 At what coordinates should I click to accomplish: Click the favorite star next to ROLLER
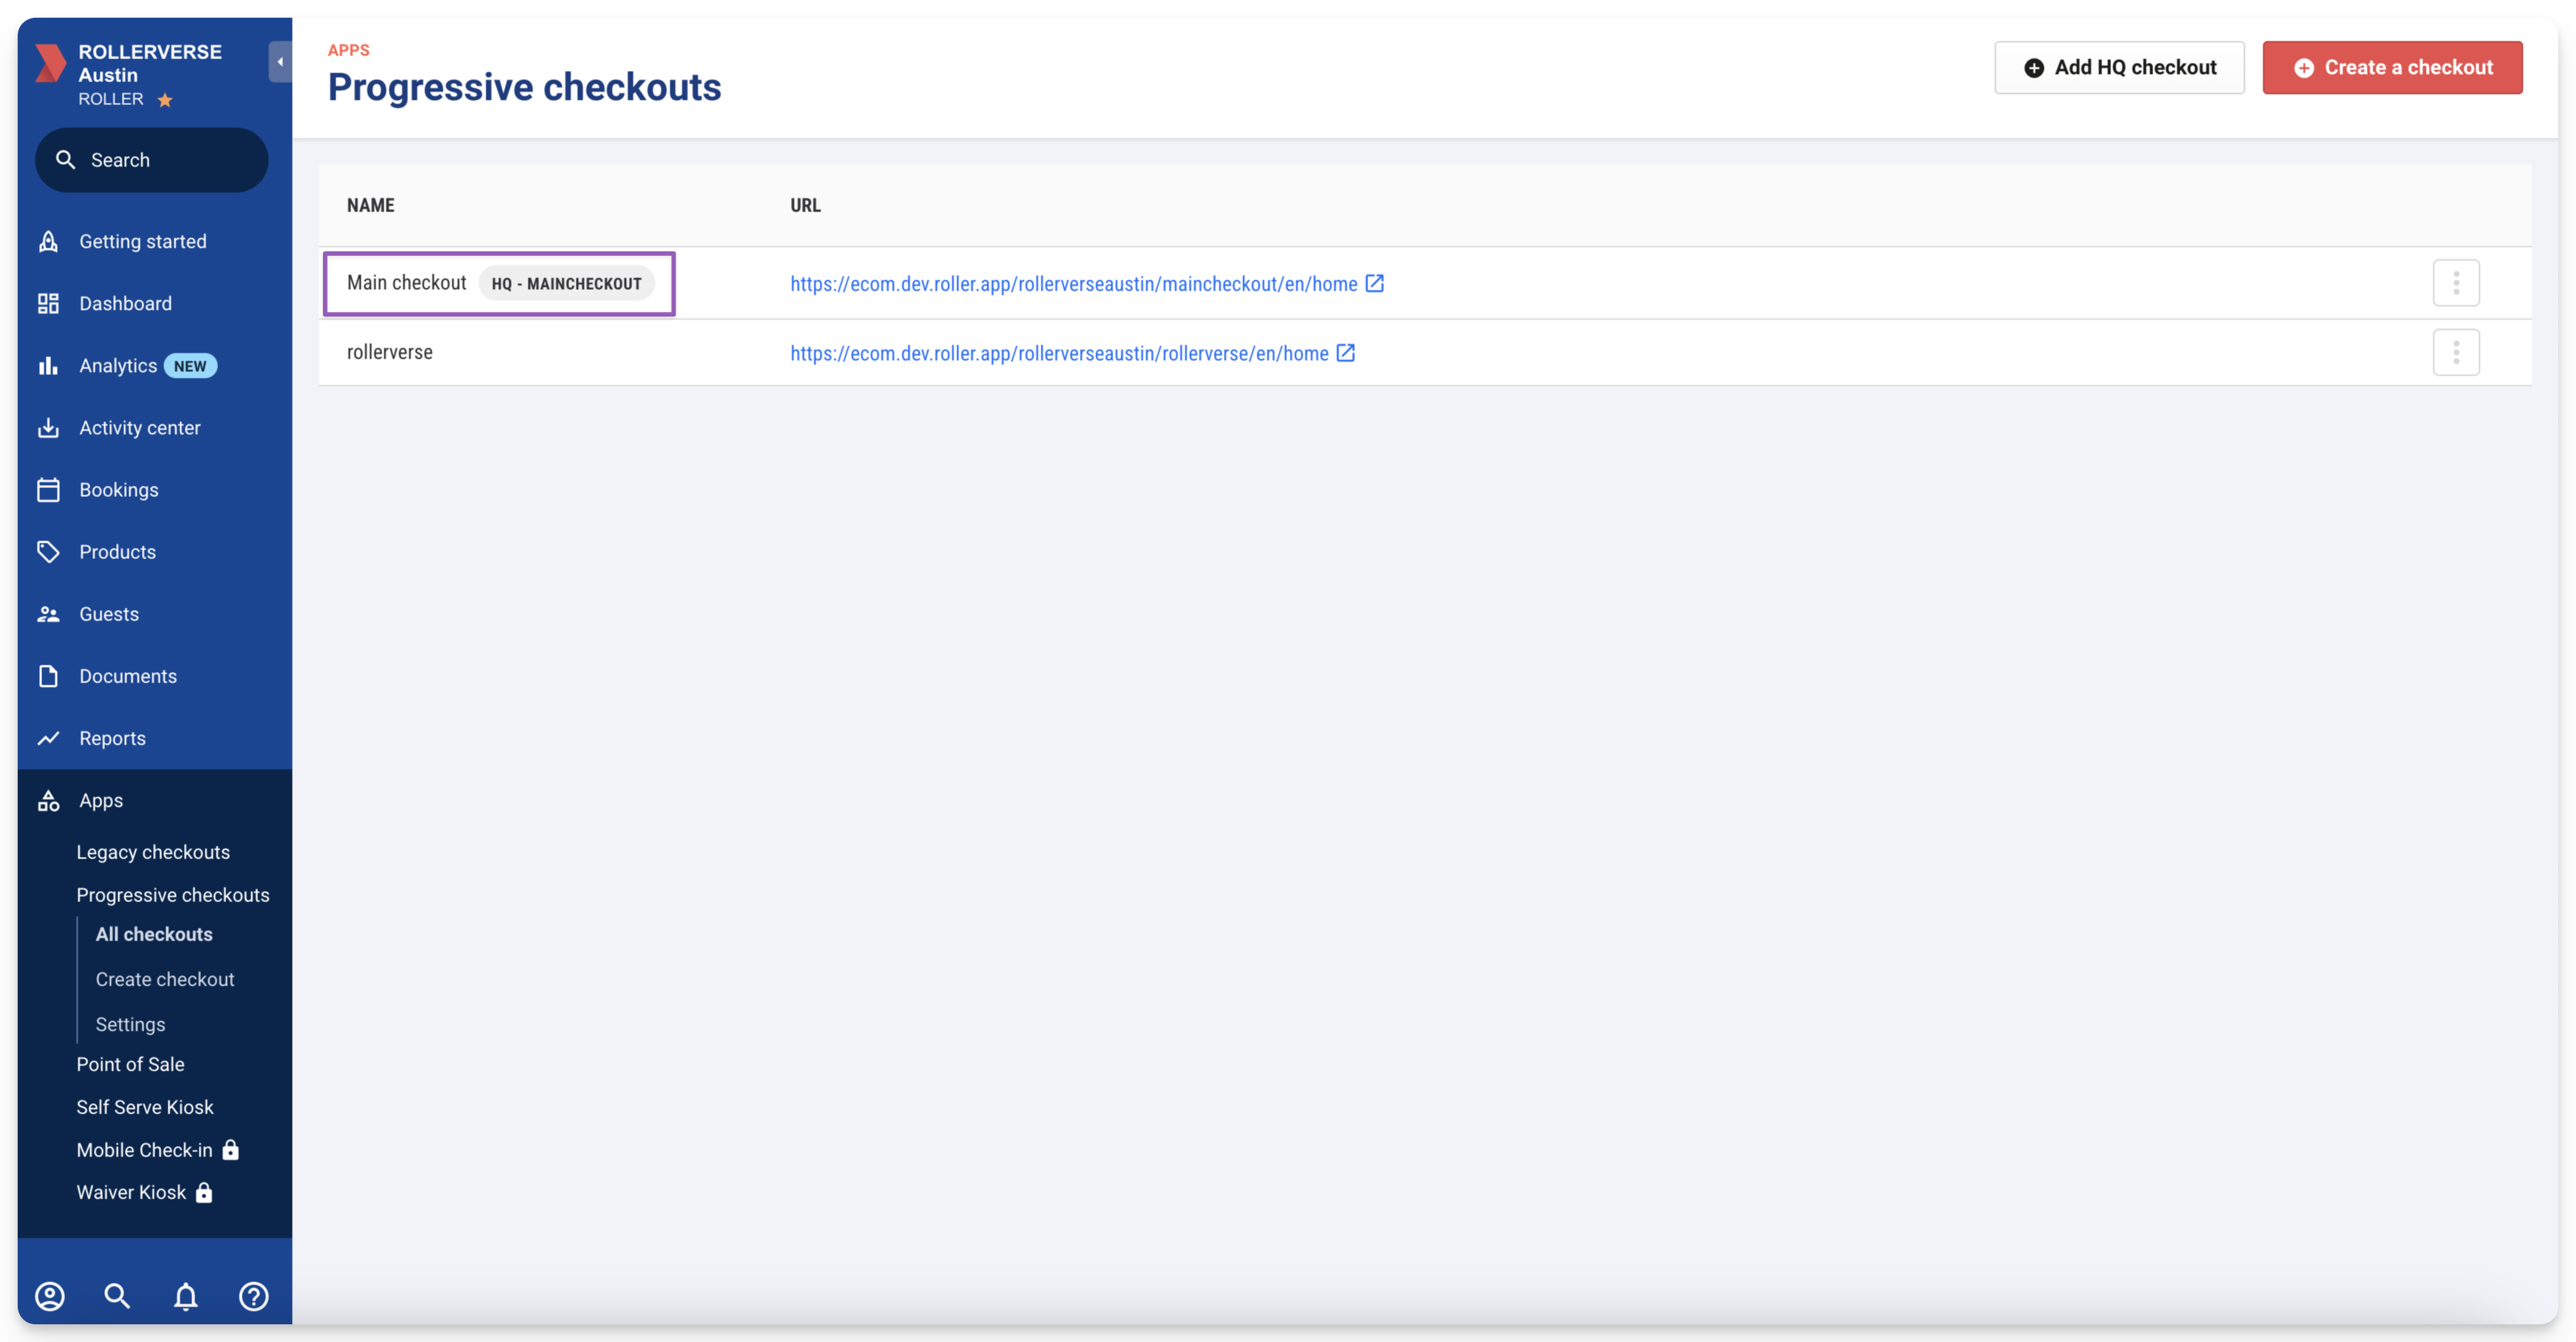point(165,100)
